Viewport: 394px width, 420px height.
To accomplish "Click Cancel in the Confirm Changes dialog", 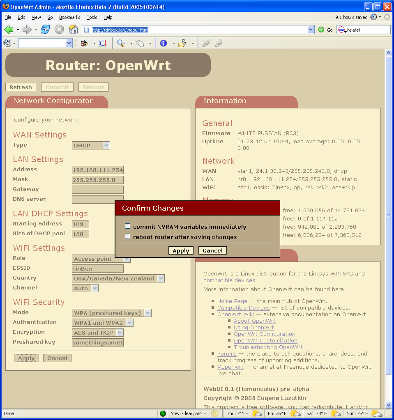I will (212, 250).
